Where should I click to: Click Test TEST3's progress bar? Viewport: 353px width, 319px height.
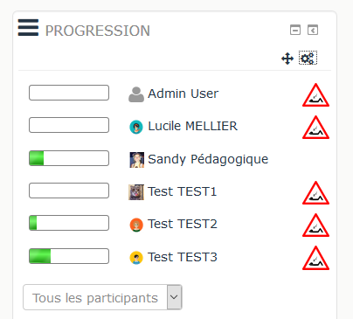pos(69,256)
